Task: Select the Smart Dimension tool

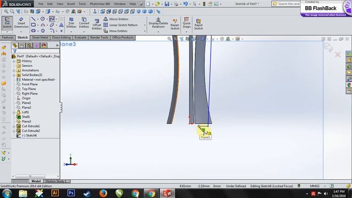Action: [x=21, y=23]
